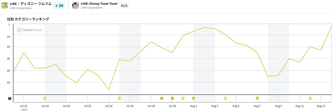Click the N/A rank badge
333x111 pixels.
click(x=124, y=6)
